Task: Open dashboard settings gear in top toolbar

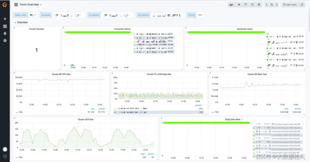Action: click(259, 5)
